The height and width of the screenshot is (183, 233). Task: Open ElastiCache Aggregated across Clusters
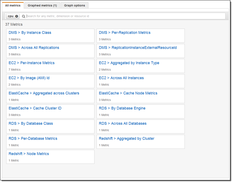pos(44,93)
